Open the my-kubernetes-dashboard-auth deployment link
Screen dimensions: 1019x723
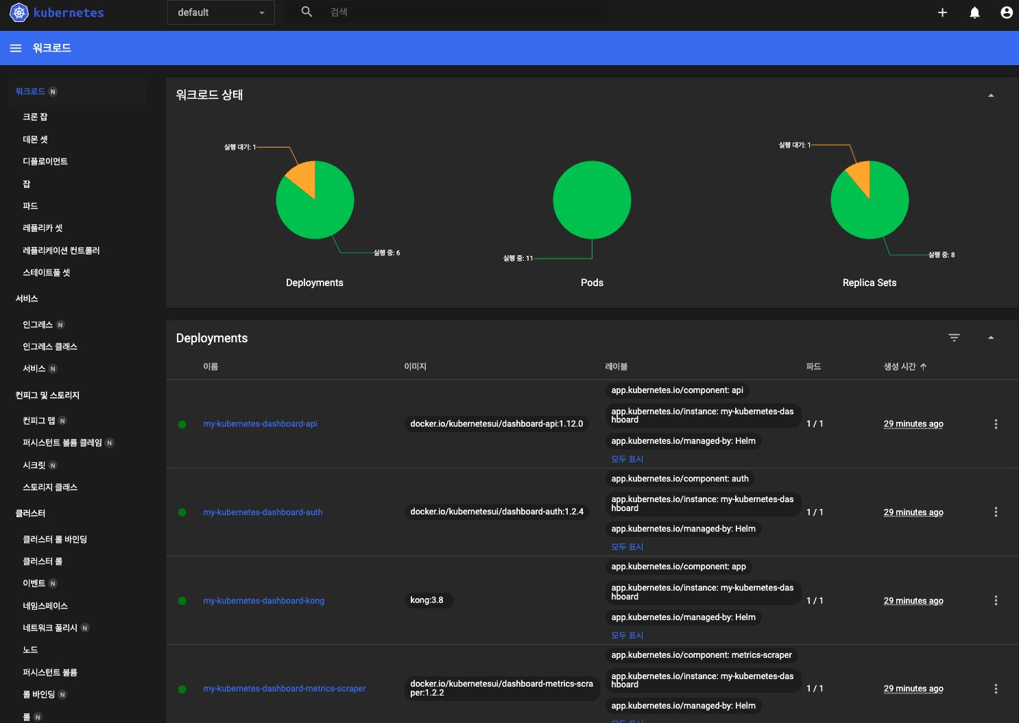tap(263, 512)
